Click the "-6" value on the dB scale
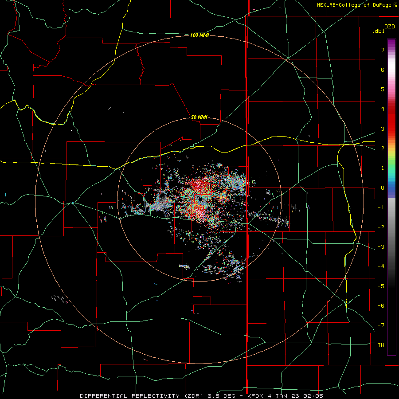The width and height of the screenshot is (399, 399). pos(381,306)
